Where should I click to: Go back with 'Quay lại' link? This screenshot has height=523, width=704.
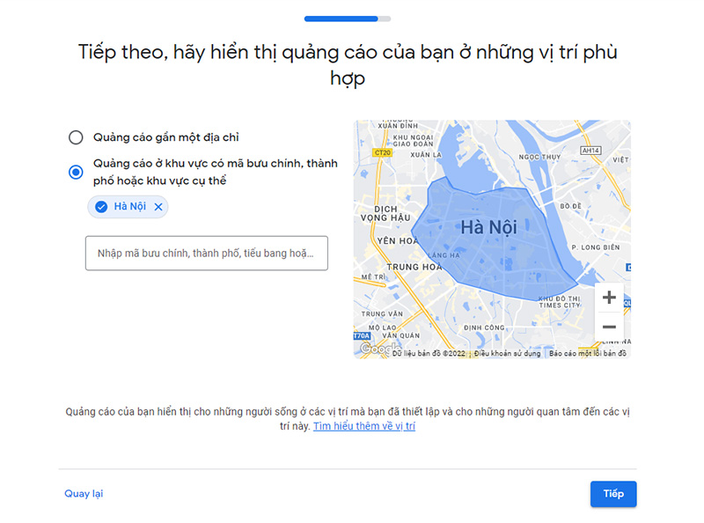[x=84, y=493]
